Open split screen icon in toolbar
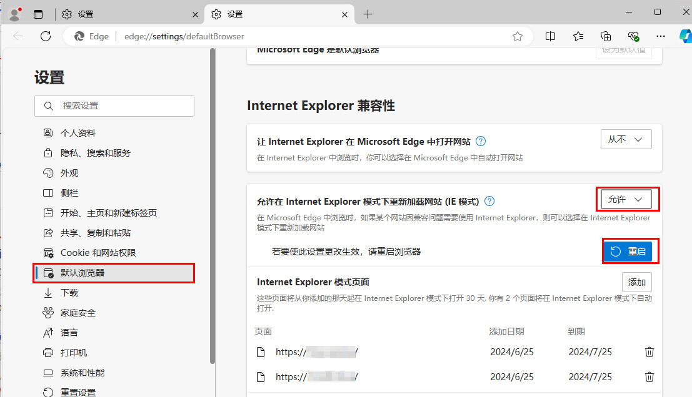The width and height of the screenshot is (692, 397). pos(550,36)
